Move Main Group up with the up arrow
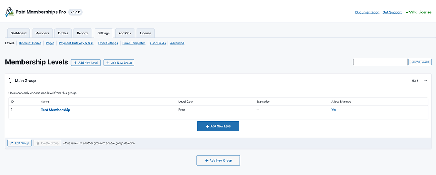The height and width of the screenshot is (175, 436). click(10, 79)
